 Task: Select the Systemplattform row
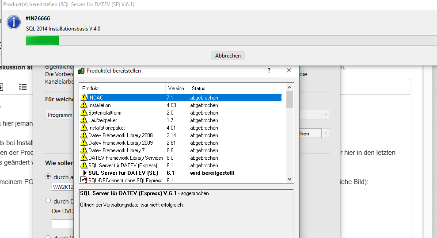pyautogui.click(x=181, y=113)
